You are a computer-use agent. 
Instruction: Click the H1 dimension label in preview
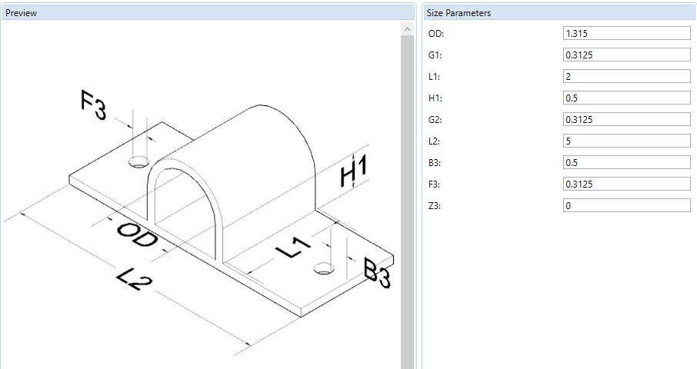coord(355,171)
